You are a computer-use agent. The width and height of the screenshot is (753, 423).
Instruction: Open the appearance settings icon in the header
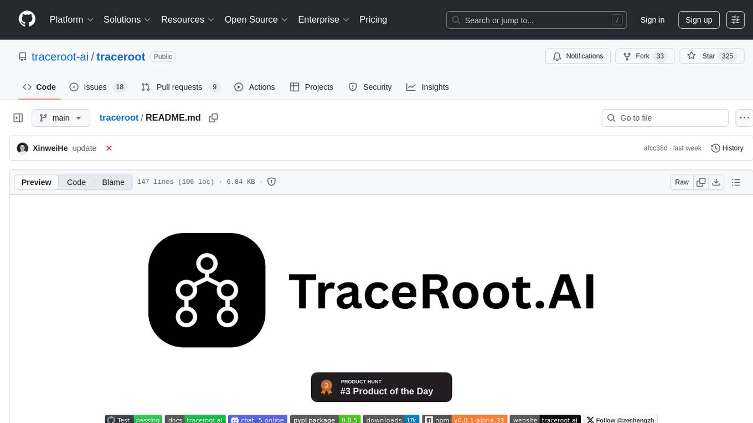tap(735, 20)
